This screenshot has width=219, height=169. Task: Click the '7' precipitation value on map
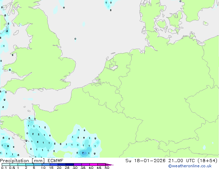83,153
